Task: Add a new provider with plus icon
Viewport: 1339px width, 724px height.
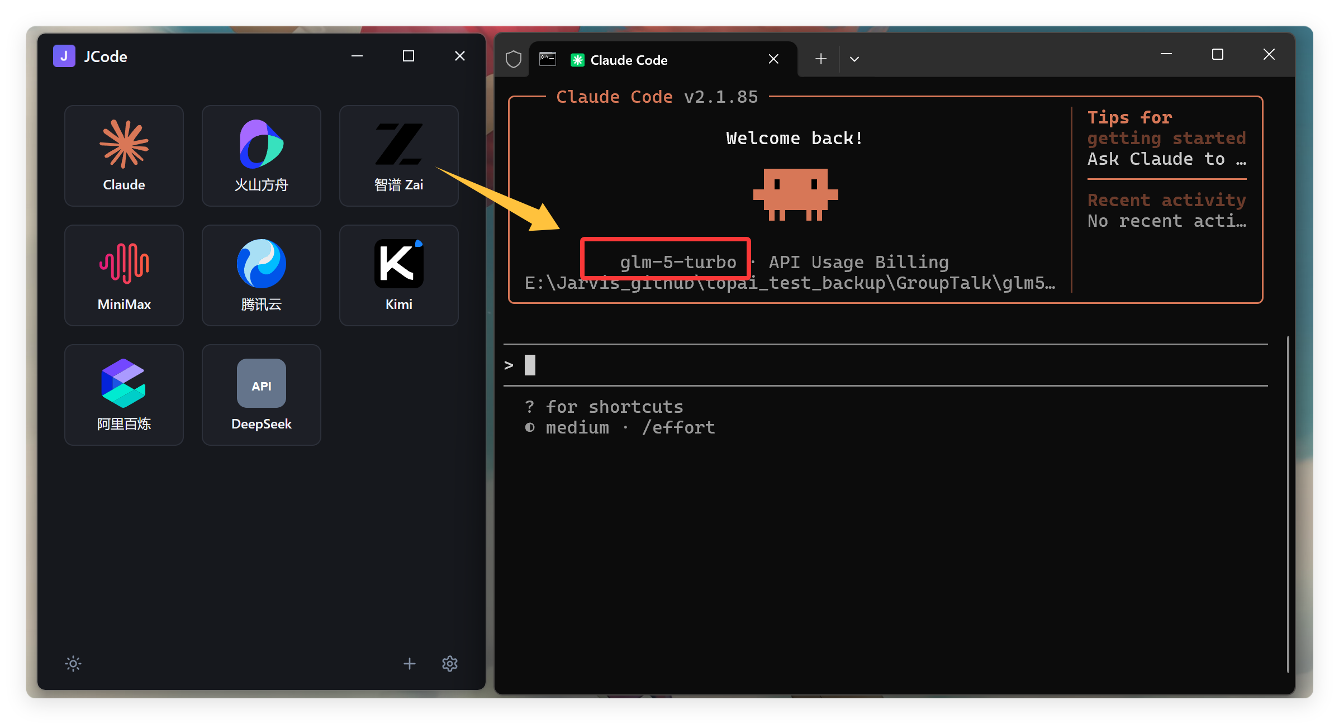Action: 410,663
